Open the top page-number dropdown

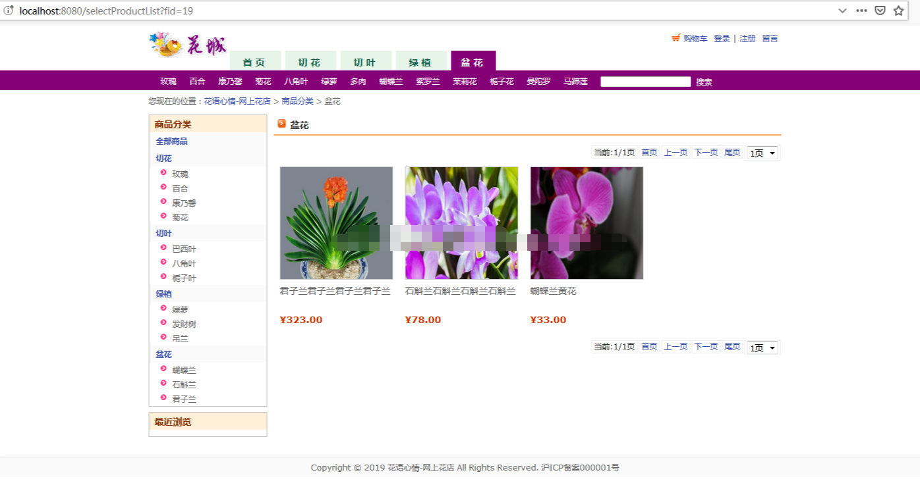pos(762,153)
